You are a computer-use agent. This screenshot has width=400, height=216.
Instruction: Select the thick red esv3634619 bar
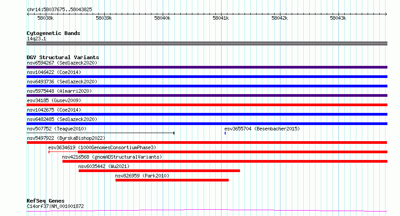pos(232,152)
